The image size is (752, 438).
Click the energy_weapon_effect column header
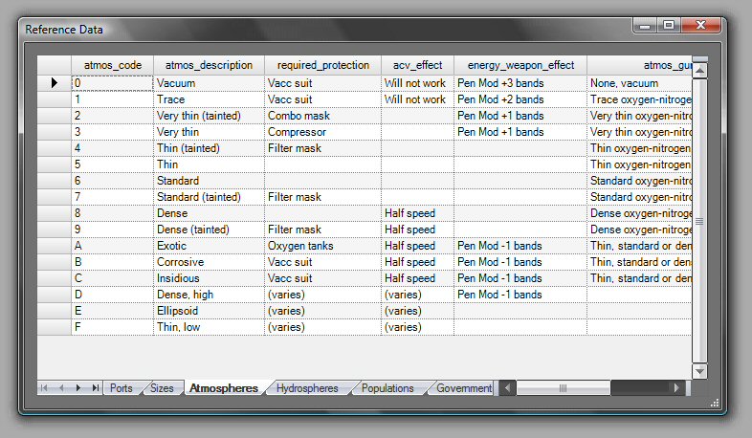point(520,65)
